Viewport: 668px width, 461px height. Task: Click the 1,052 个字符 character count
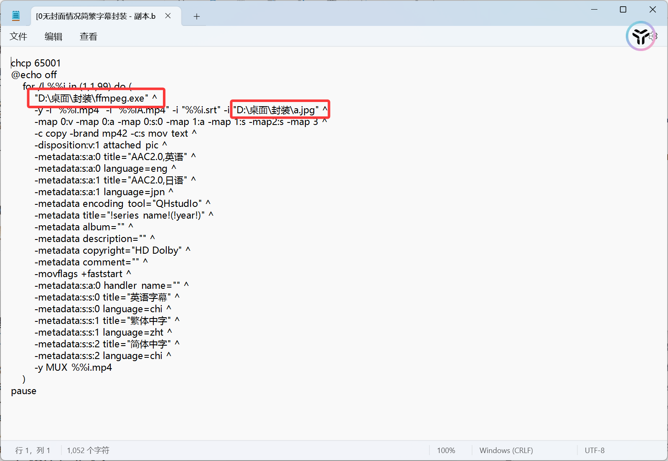point(88,450)
